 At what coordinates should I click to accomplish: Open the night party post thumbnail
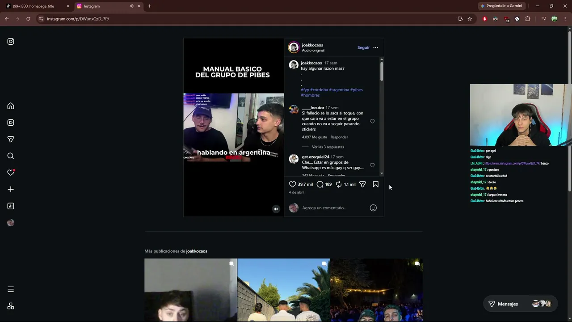click(x=376, y=290)
